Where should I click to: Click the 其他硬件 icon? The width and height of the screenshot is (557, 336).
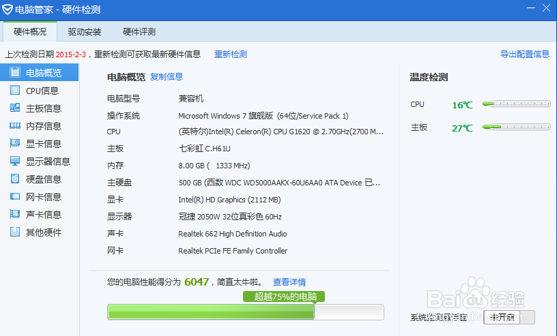[x=15, y=232]
